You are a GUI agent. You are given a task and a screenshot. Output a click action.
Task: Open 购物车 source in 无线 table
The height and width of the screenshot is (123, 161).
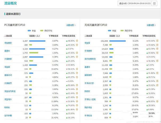[x=87, y=91]
